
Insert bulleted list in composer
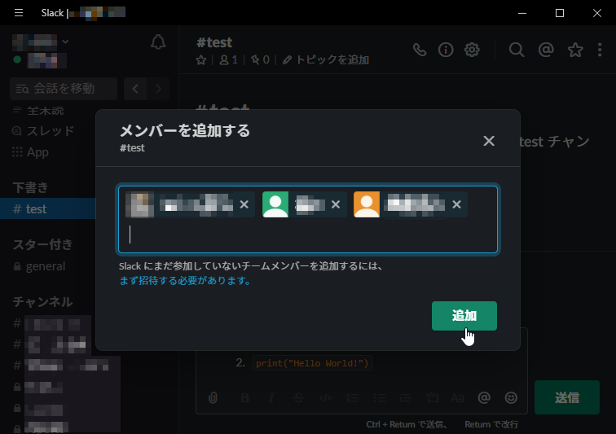(379, 398)
